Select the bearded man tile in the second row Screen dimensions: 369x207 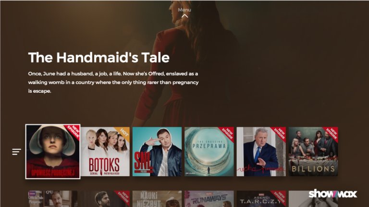tap(105, 199)
